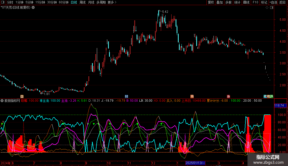The width and height of the screenshot is (288, 166).
Task: Click the B: 50.00 indicator value
Action: pos(132,101)
